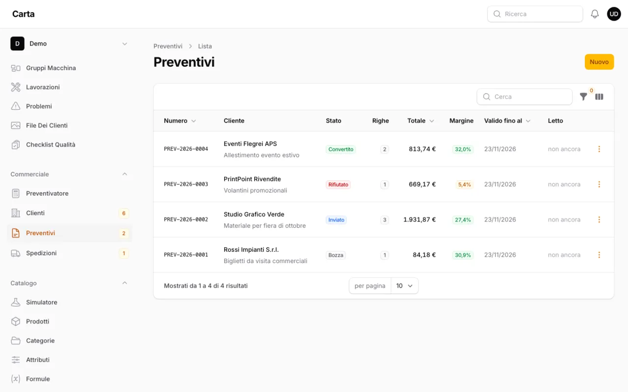This screenshot has height=392, width=628.
Task: Click the File Dei Clienti image icon
Action: (x=16, y=125)
